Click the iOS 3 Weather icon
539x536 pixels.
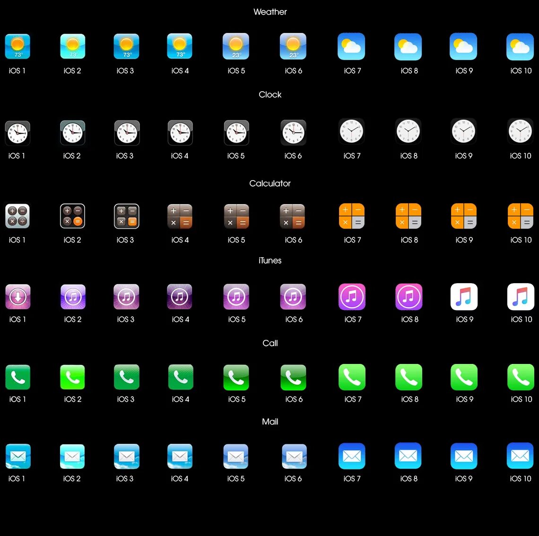pyautogui.click(x=127, y=46)
